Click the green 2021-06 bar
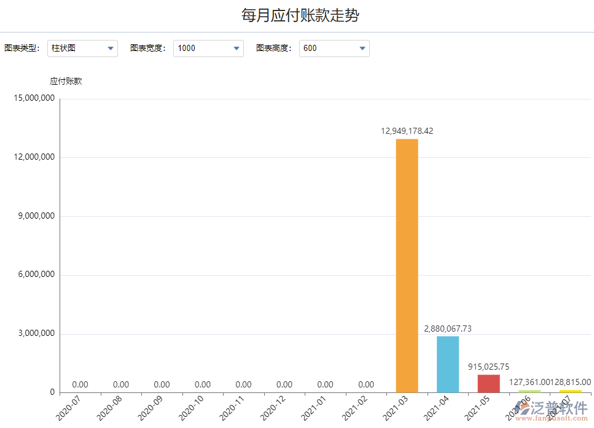The width and height of the screenshot is (594, 428). tap(528, 391)
